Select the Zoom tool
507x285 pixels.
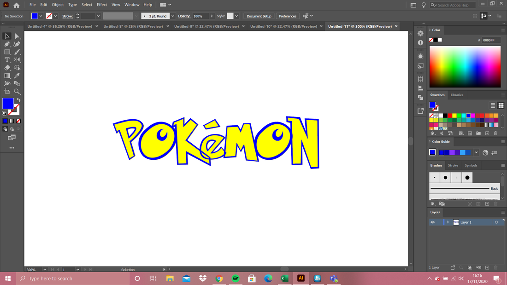17,92
